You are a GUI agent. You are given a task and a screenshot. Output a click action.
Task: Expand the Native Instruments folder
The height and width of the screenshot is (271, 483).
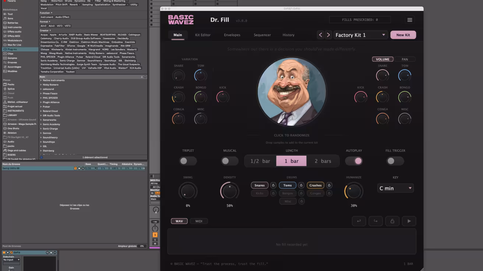(41, 80)
